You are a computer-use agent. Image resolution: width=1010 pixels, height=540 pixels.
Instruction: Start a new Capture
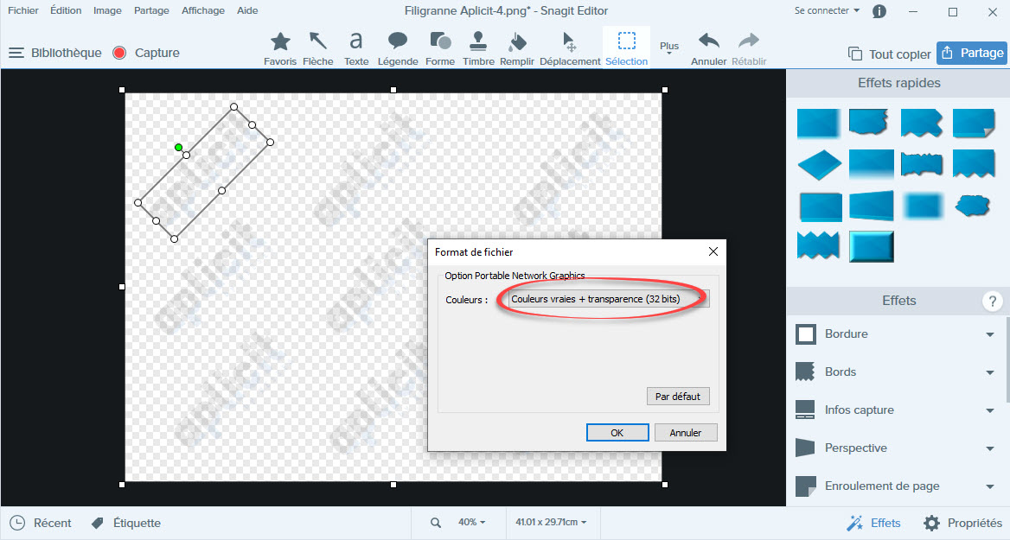145,53
